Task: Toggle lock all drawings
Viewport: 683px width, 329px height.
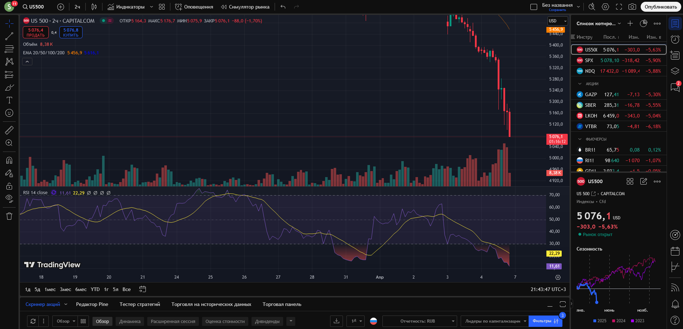Action: coord(9,186)
